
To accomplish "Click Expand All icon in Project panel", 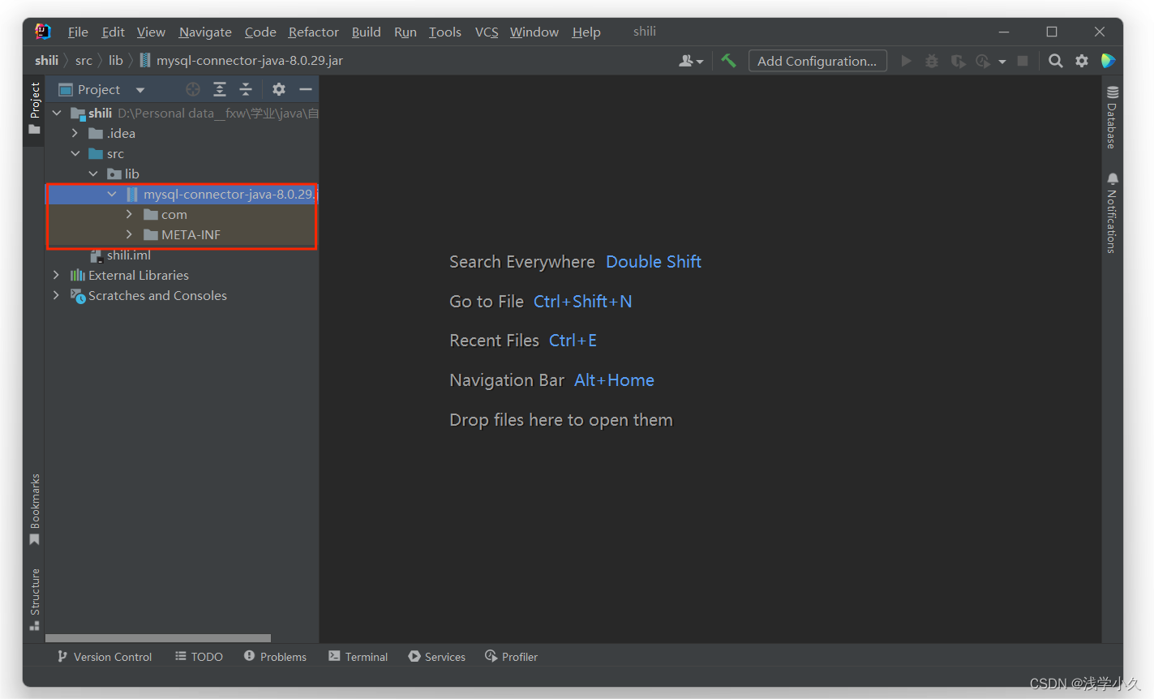I will tap(220, 89).
